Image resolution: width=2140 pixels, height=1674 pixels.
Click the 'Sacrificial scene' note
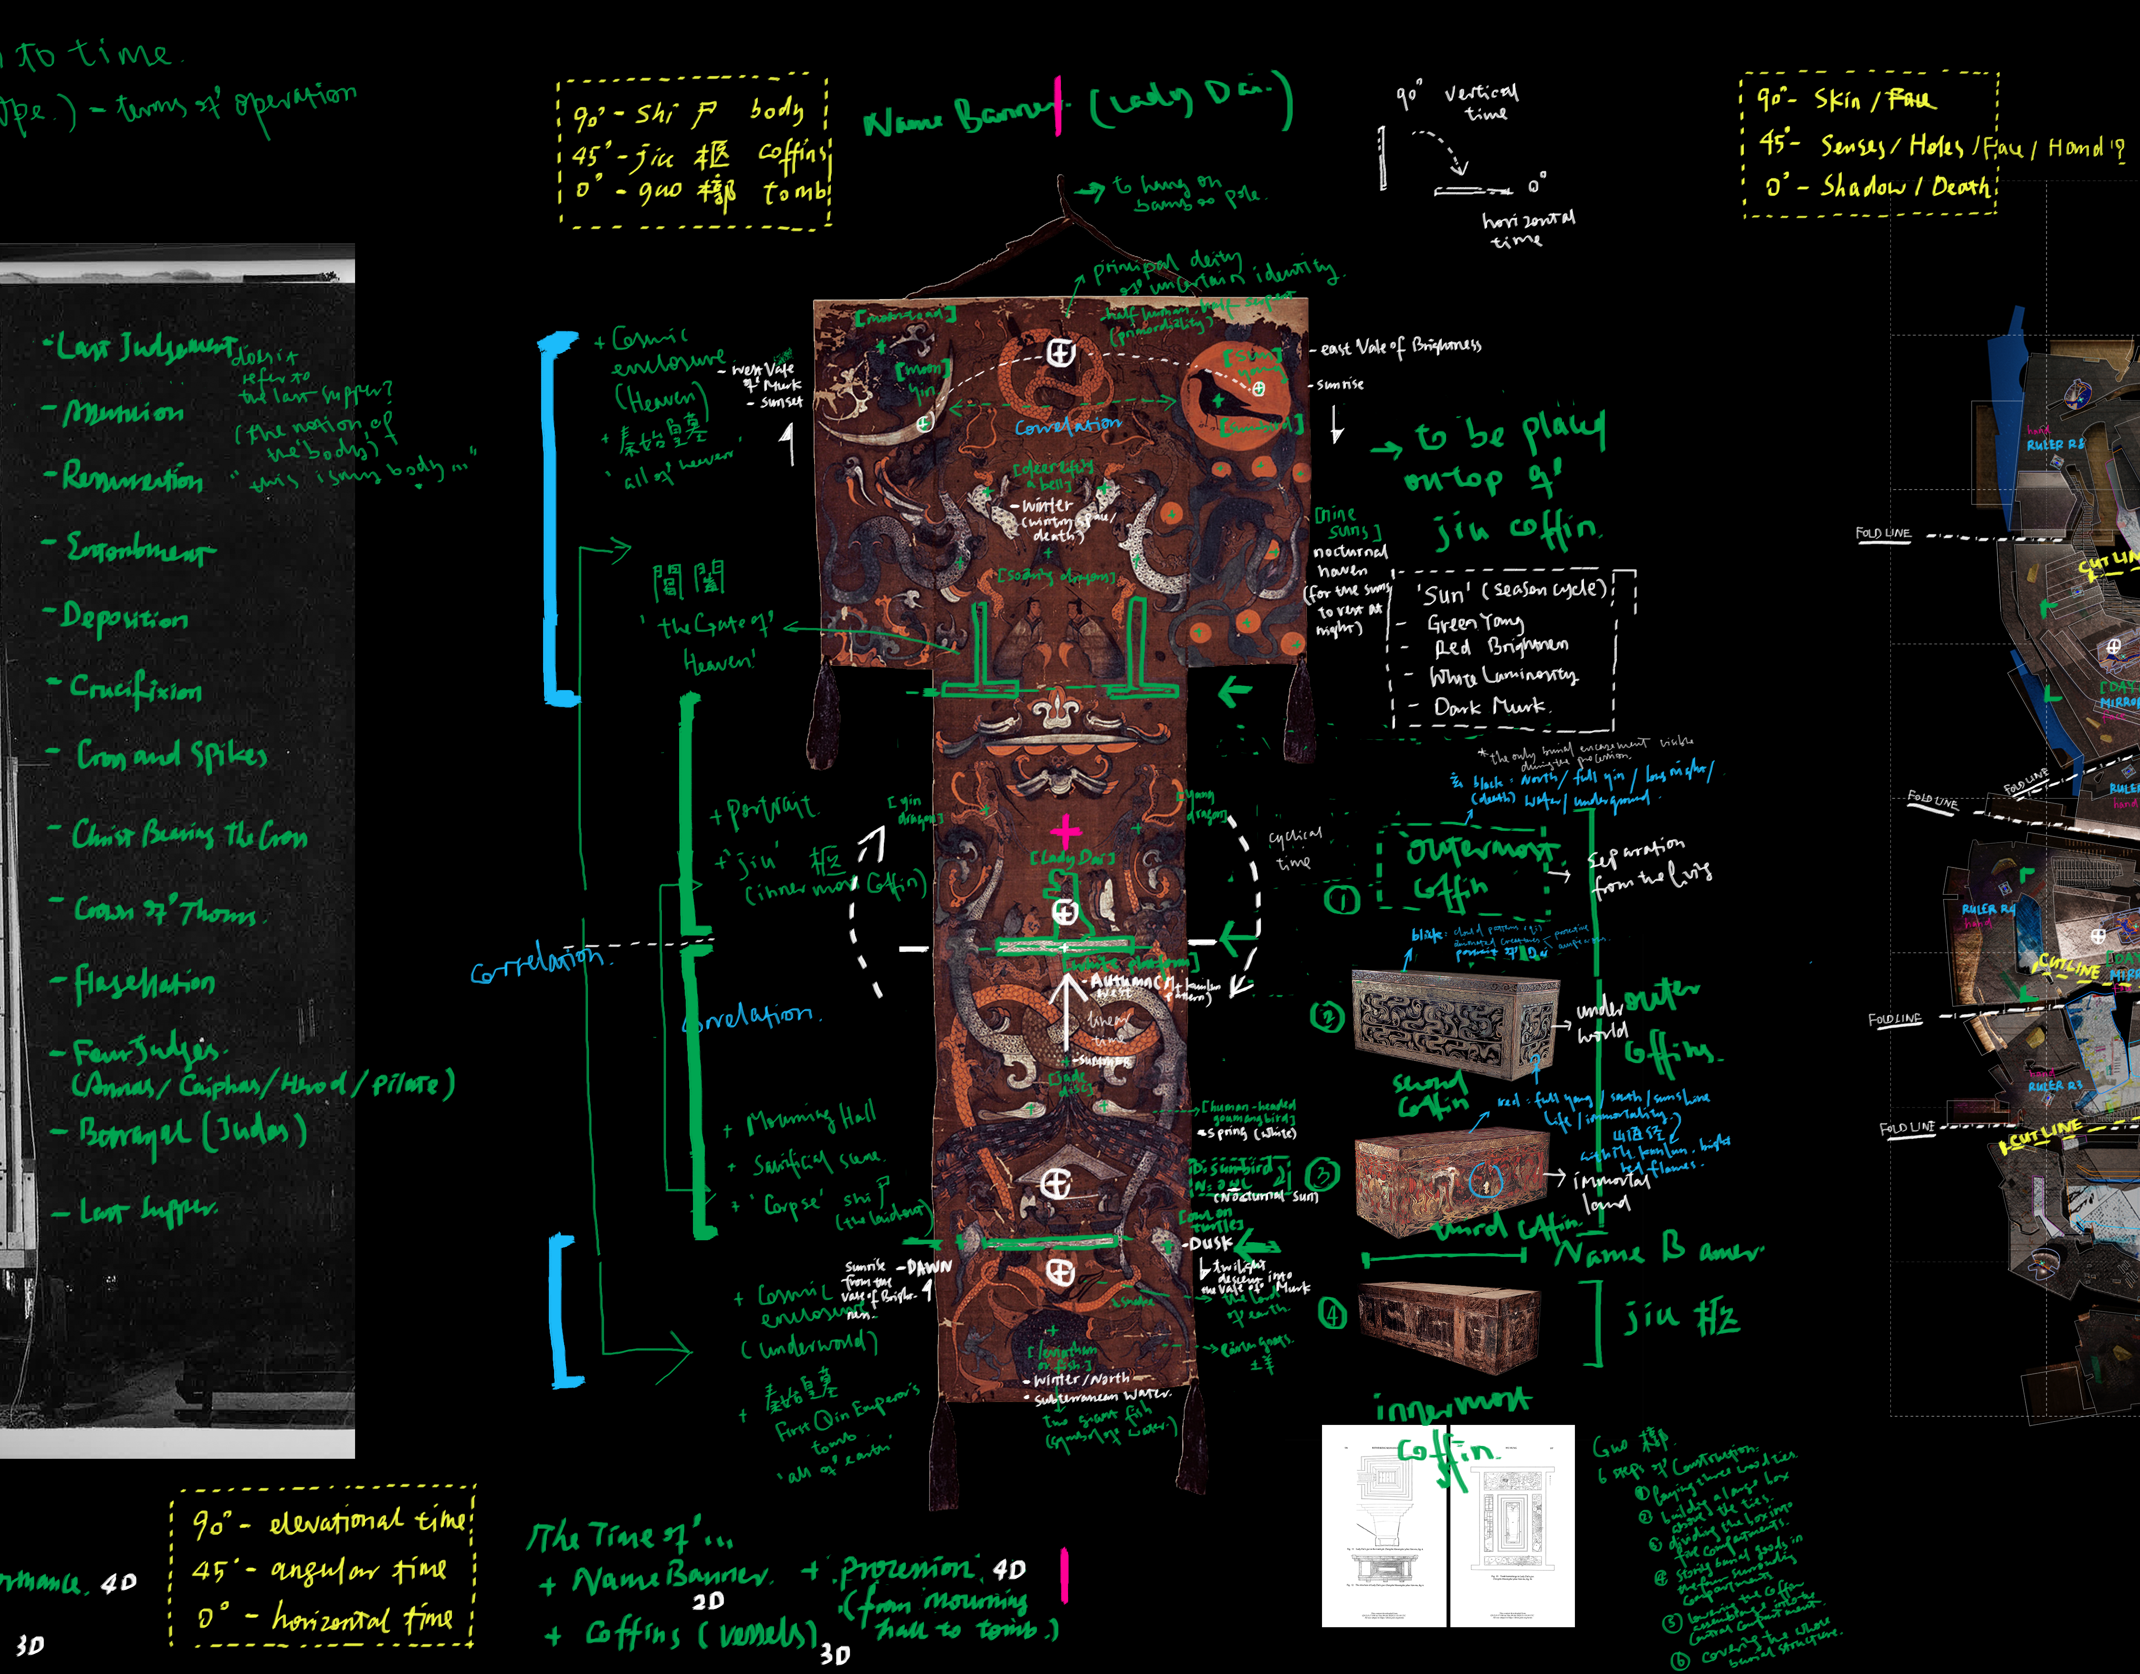click(807, 1163)
